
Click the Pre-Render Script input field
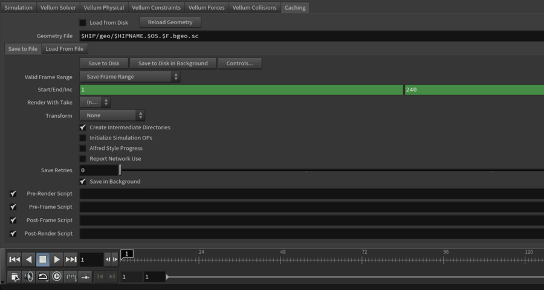pos(312,194)
